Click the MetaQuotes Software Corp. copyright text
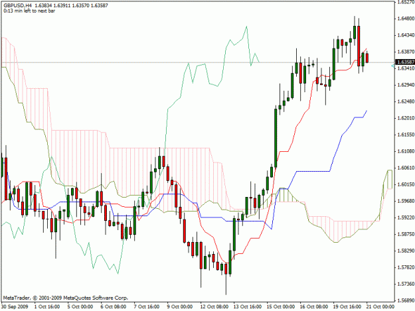 click(65, 298)
